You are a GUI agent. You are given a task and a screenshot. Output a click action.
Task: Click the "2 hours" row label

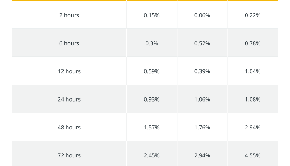pos(69,15)
